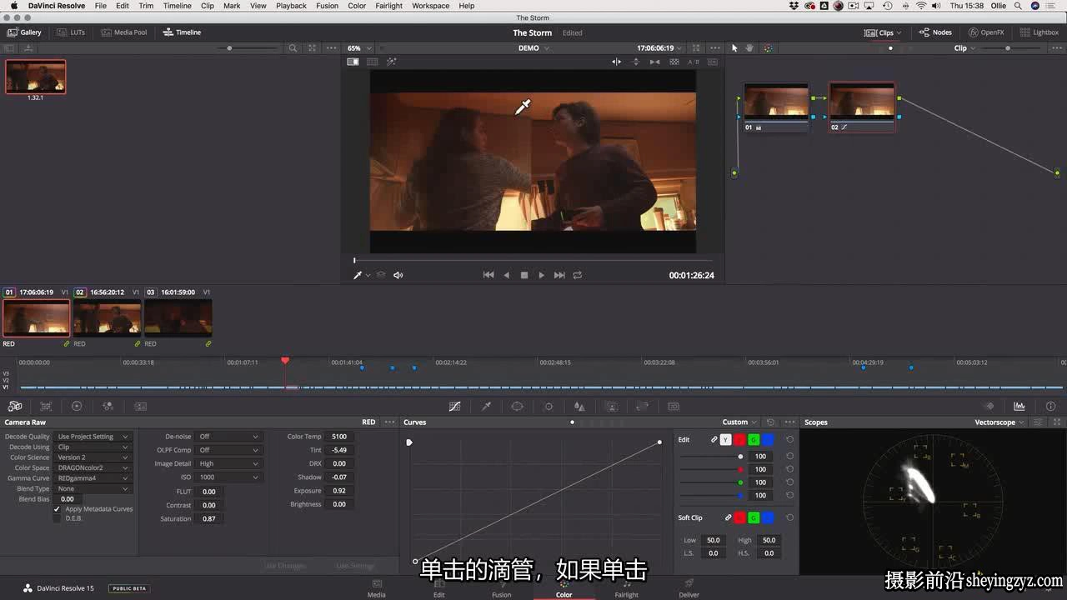Open the Info panel icon
The image size is (1067, 600).
pyautogui.click(x=1050, y=406)
